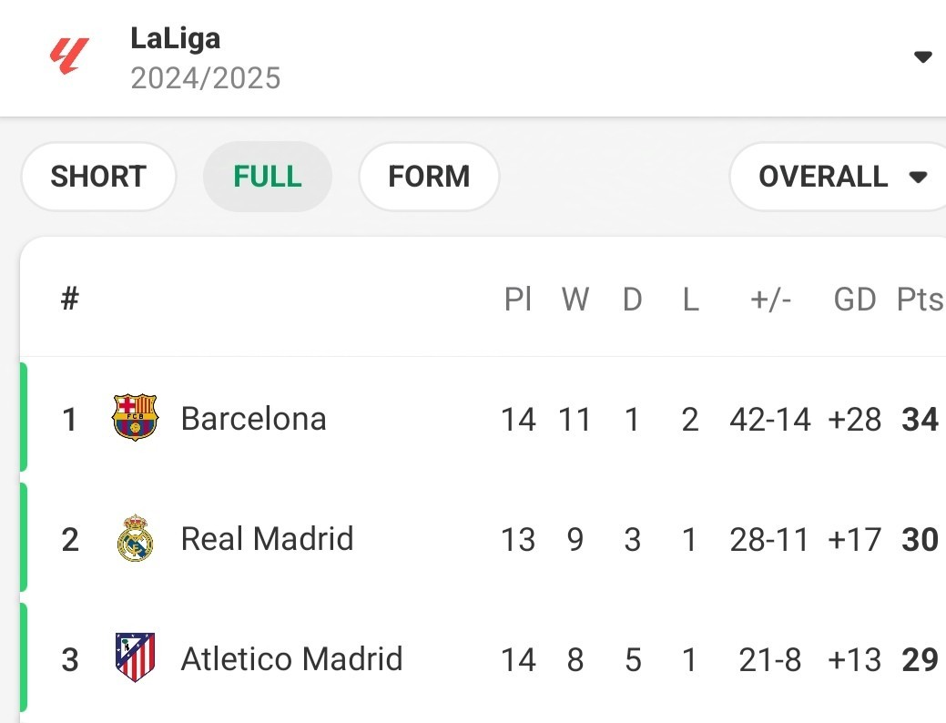
Task: Tap the # rank column header
Action: pyautogui.click(x=70, y=298)
